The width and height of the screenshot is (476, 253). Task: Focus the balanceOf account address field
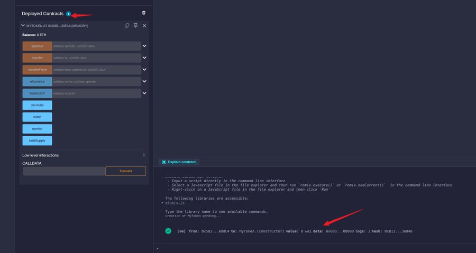pos(97,93)
